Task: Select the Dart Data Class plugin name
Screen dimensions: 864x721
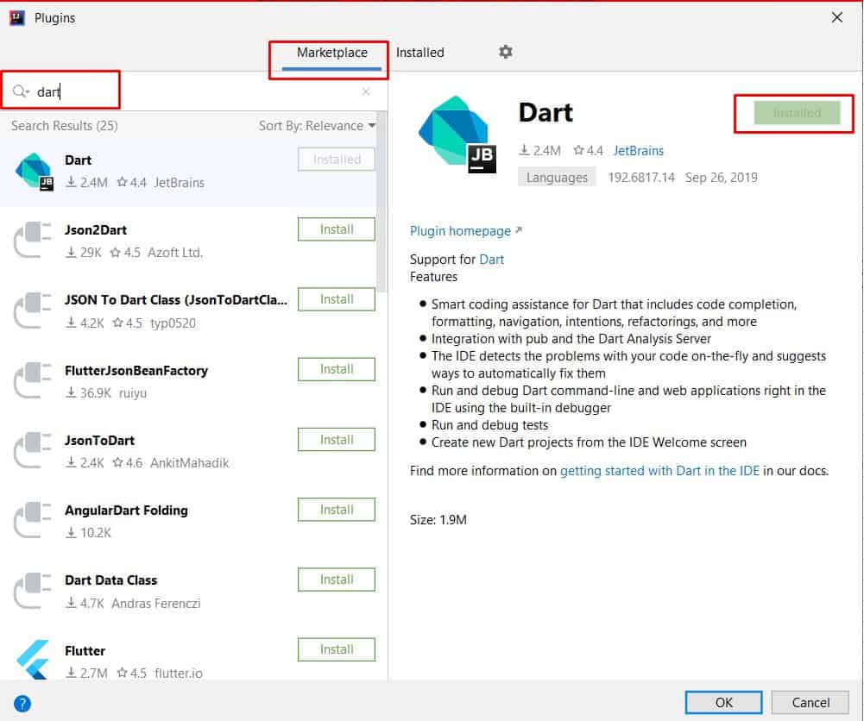Action: (x=110, y=580)
